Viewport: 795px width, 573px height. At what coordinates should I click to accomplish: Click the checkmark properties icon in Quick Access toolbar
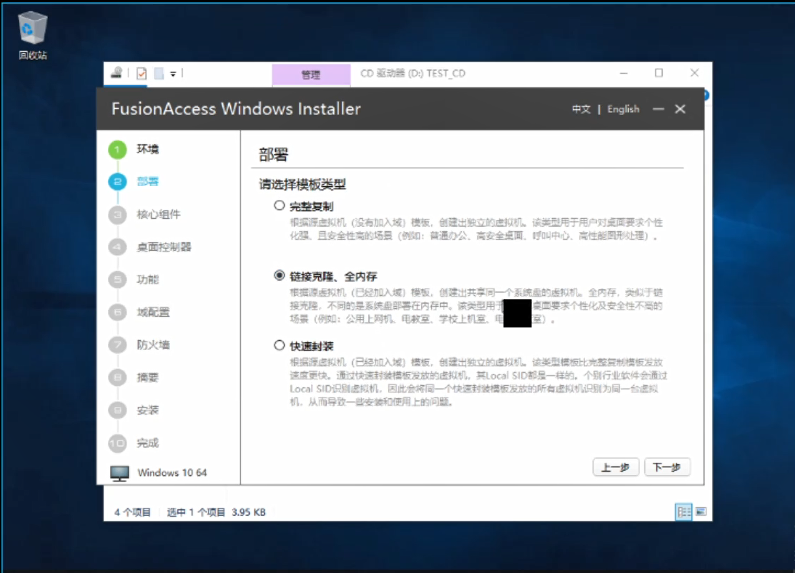click(x=141, y=73)
